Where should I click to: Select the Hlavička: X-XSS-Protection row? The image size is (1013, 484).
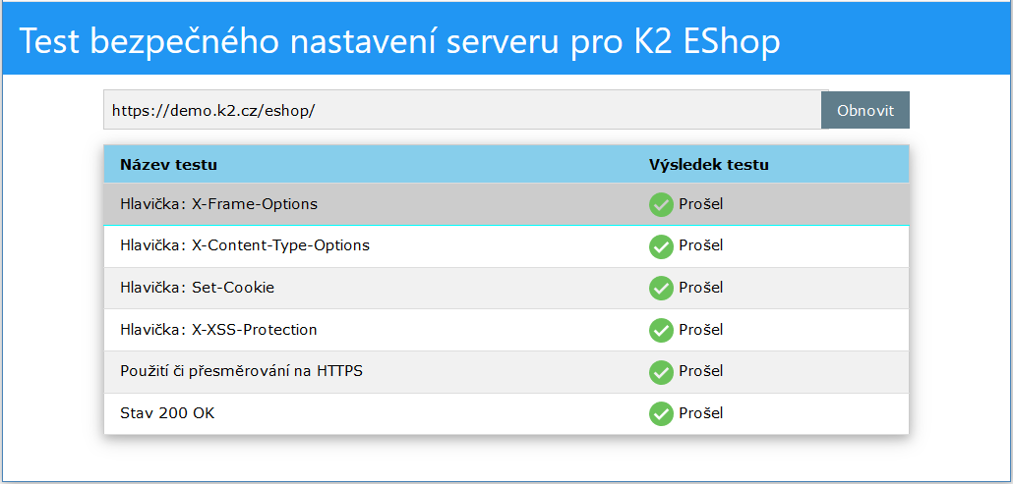pos(218,330)
